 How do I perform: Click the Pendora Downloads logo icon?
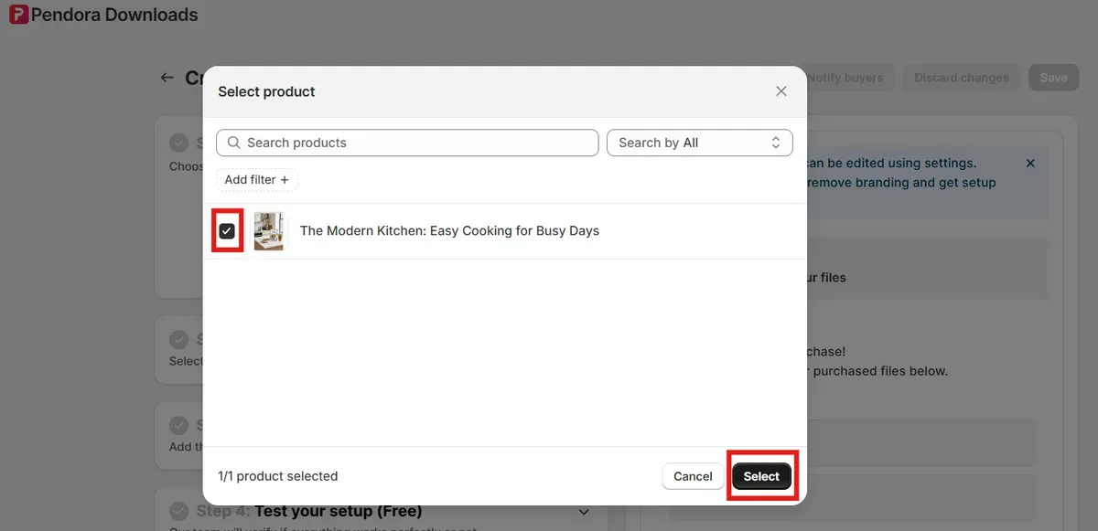(x=20, y=15)
